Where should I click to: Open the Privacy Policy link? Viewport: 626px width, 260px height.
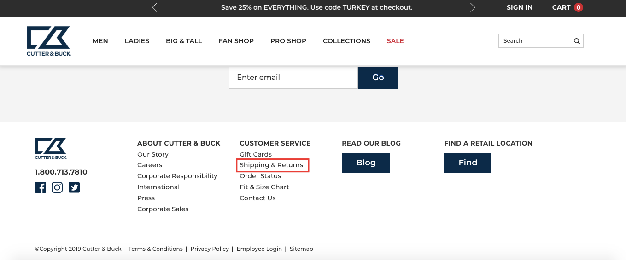coord(210,249)
